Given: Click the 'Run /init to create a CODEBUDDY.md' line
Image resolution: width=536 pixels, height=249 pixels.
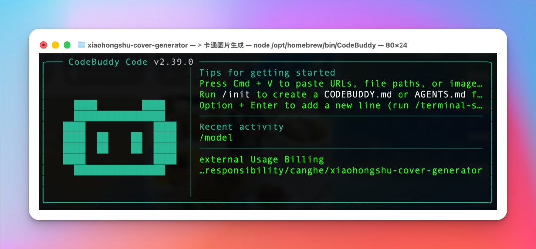Looking at the screenshot, I should [341, 94].
